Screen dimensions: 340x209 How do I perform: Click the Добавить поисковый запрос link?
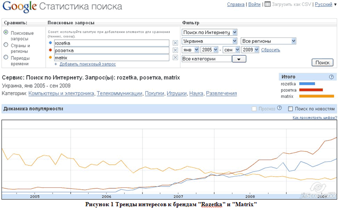coord(88,64)
